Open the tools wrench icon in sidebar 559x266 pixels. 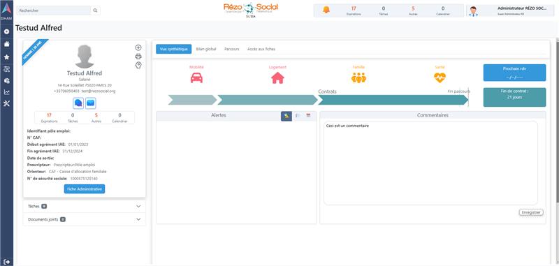6,103
